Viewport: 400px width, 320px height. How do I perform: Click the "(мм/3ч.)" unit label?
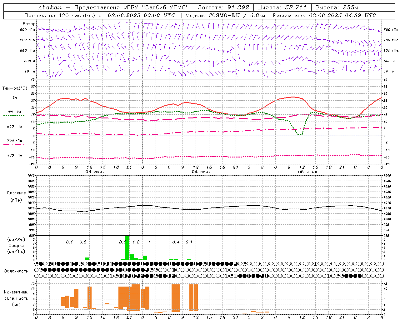16,240
